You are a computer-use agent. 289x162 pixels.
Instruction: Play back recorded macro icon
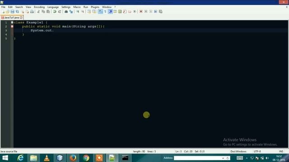coord(151,12)
